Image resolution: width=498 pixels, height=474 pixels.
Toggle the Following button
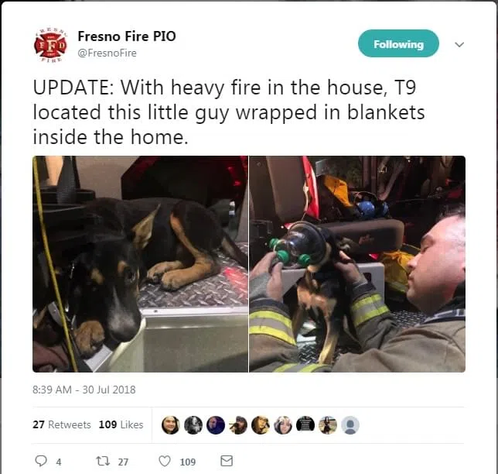click(398, 43)
